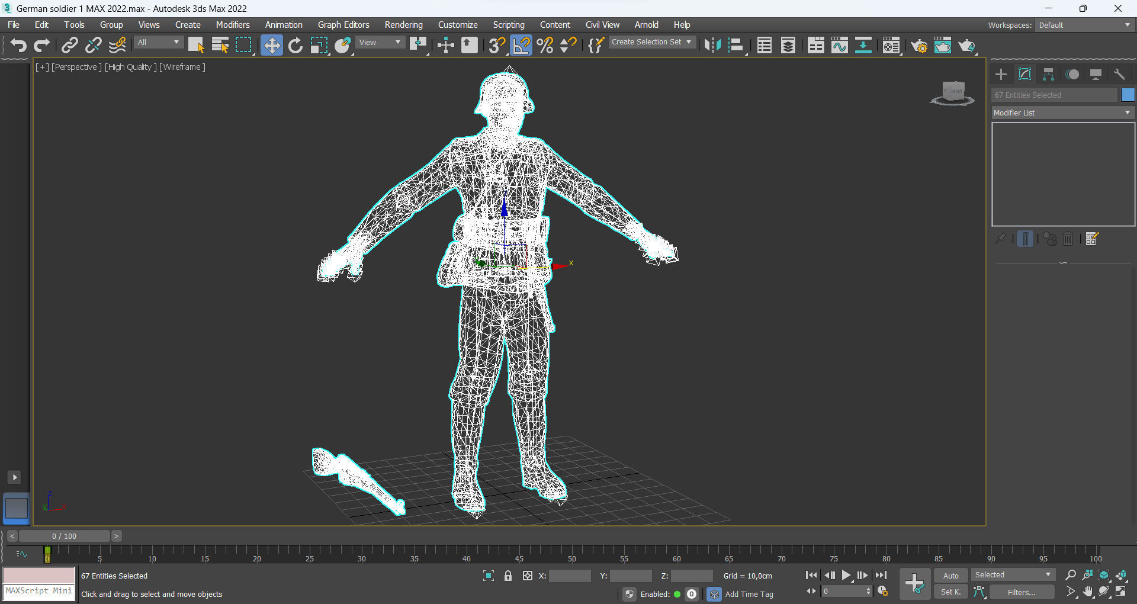Pick the Select and Scale tool

(x=319, y=45)
